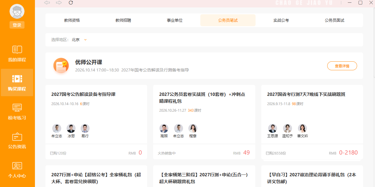
Task: Open 2027公务员套卷实战班 course card title
Action: tap(202, 98)
